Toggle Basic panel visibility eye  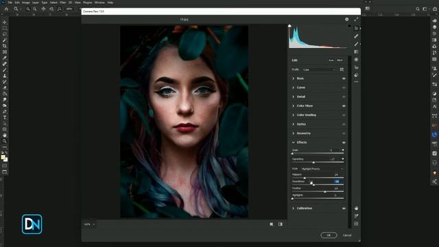coord(344,79)
